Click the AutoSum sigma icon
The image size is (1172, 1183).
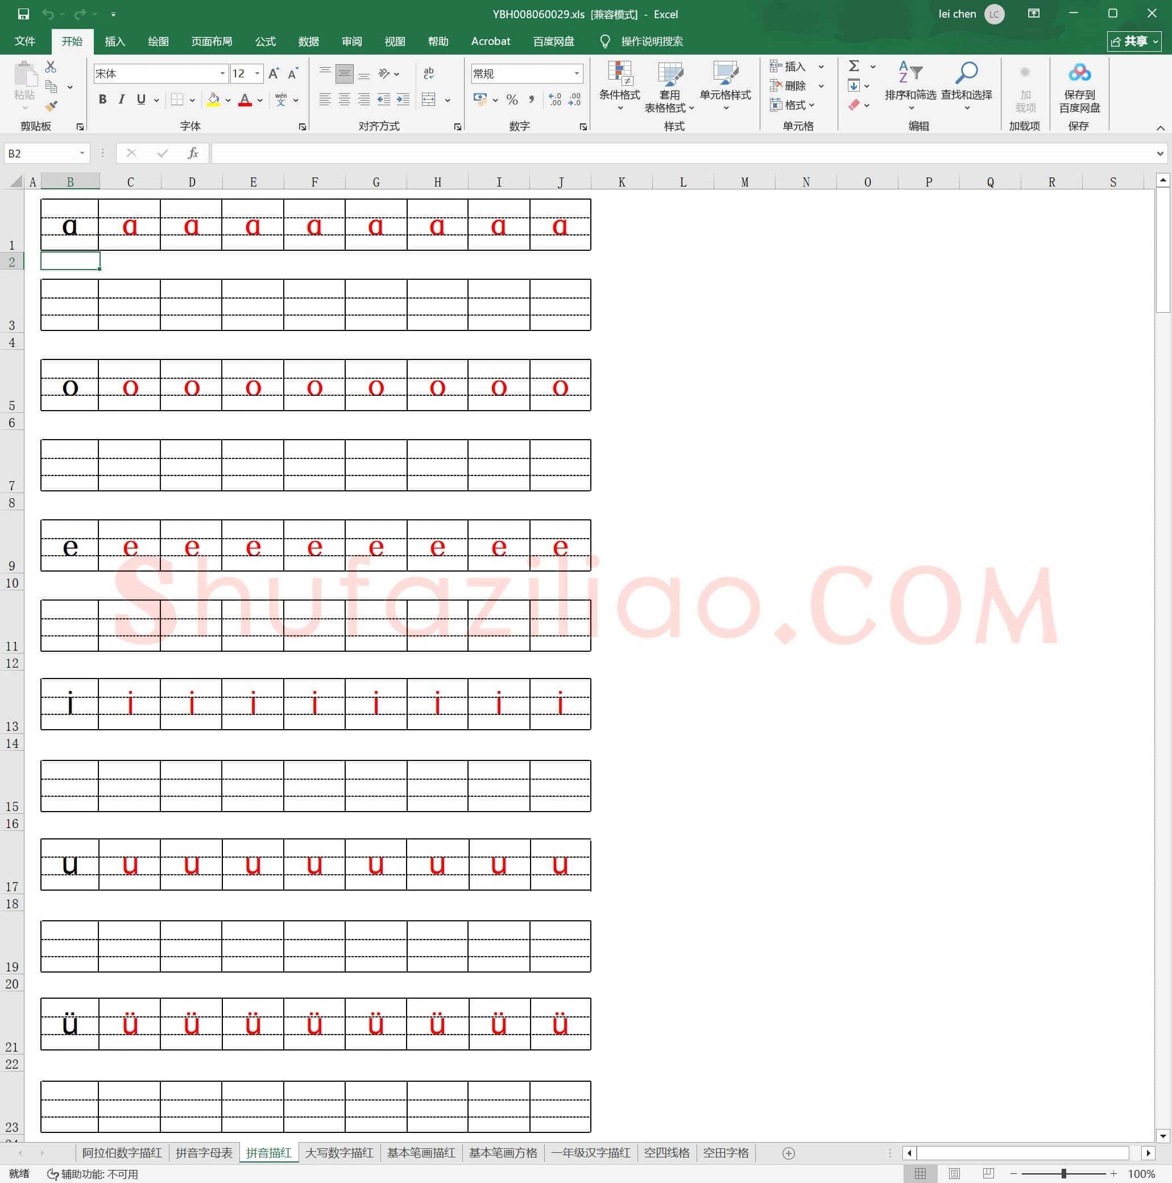pyautogui.click(x=854, y=66)
